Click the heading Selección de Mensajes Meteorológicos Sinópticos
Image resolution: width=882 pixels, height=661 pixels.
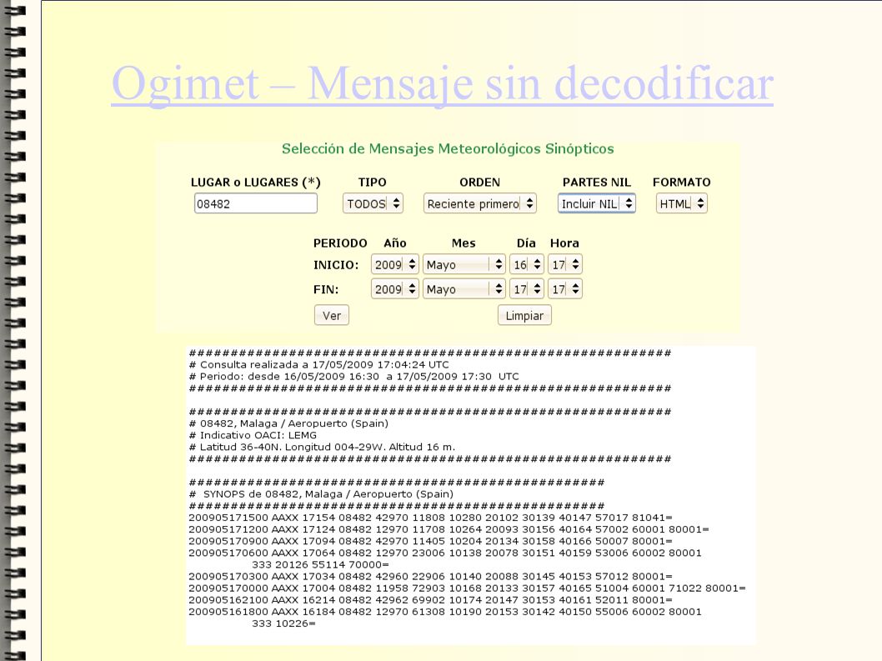(448, 149)
